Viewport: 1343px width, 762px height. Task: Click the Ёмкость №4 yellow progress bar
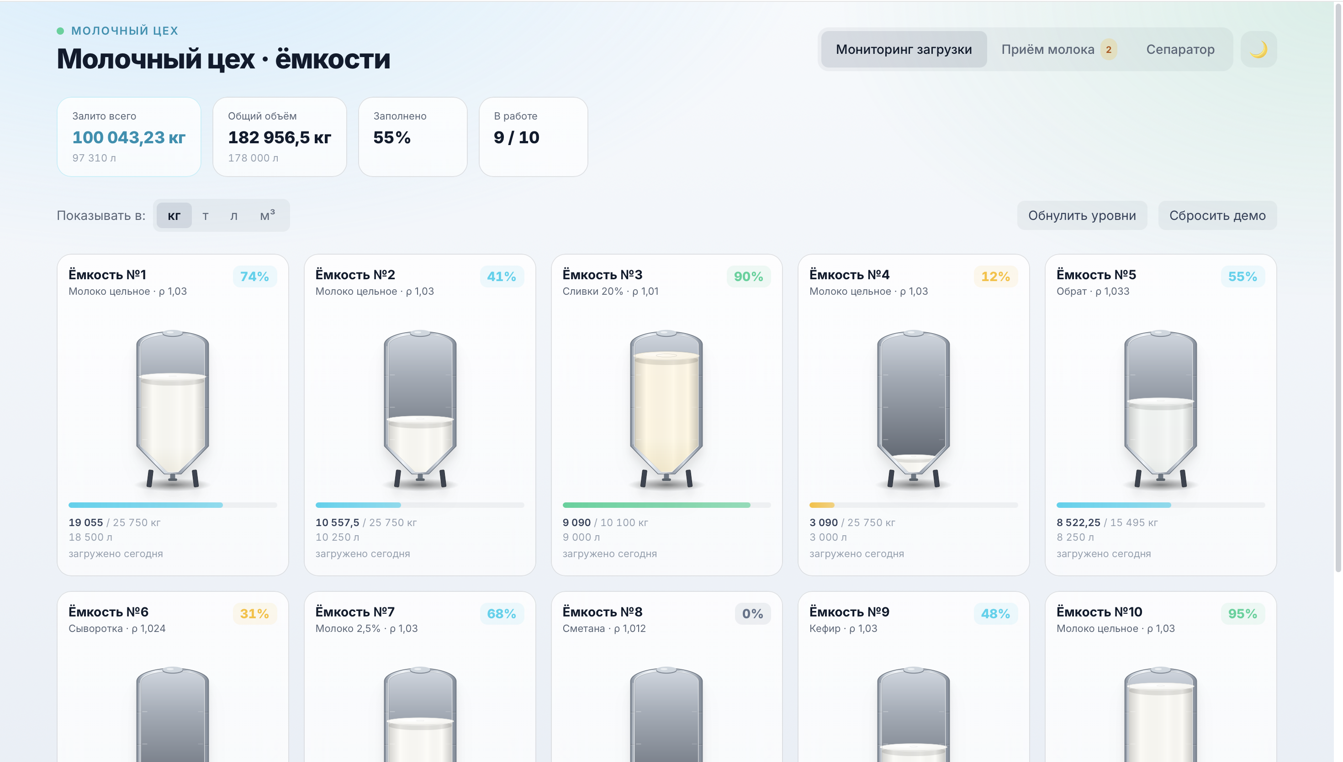pos(914,505)
